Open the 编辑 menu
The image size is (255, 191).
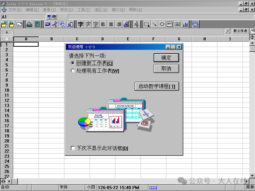pos(32,10)
